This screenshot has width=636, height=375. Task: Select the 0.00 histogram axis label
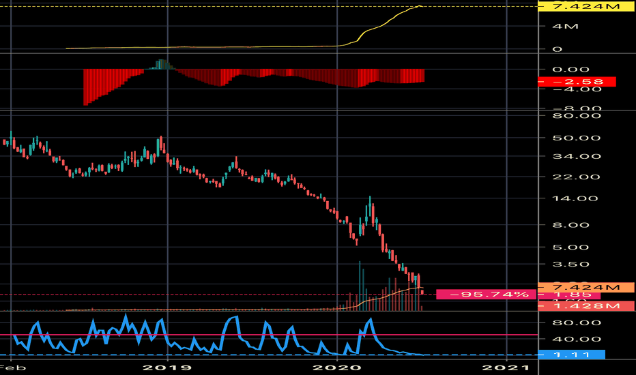click(x=570, y=70)
